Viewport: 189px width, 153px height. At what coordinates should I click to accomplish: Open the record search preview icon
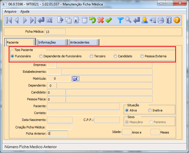[49, 20]
